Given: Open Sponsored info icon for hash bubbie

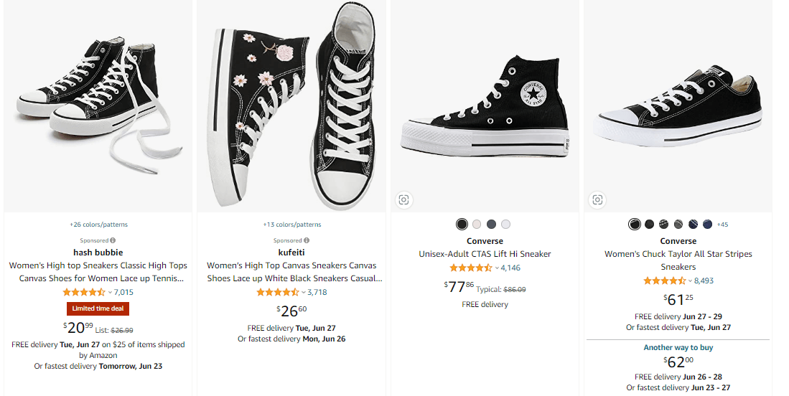Looking at the screenshot, I should coord(113,241).
